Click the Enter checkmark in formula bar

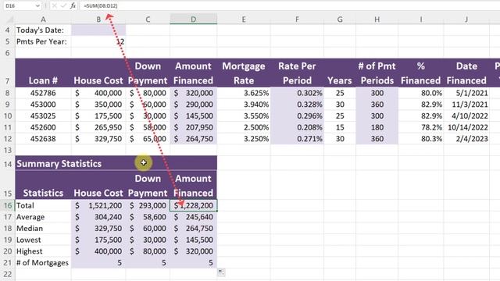point(63,5)
